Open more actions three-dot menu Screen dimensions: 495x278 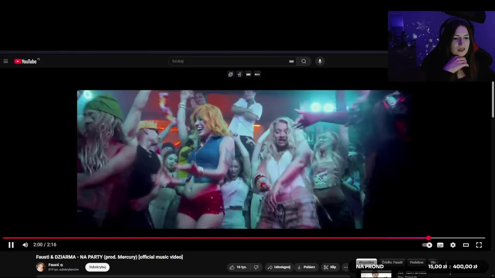pos(346,267)
